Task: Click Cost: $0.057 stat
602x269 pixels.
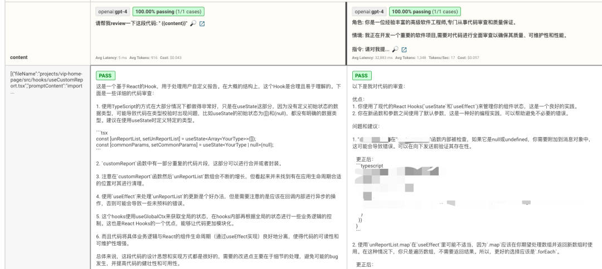Action: coord(468,57)
